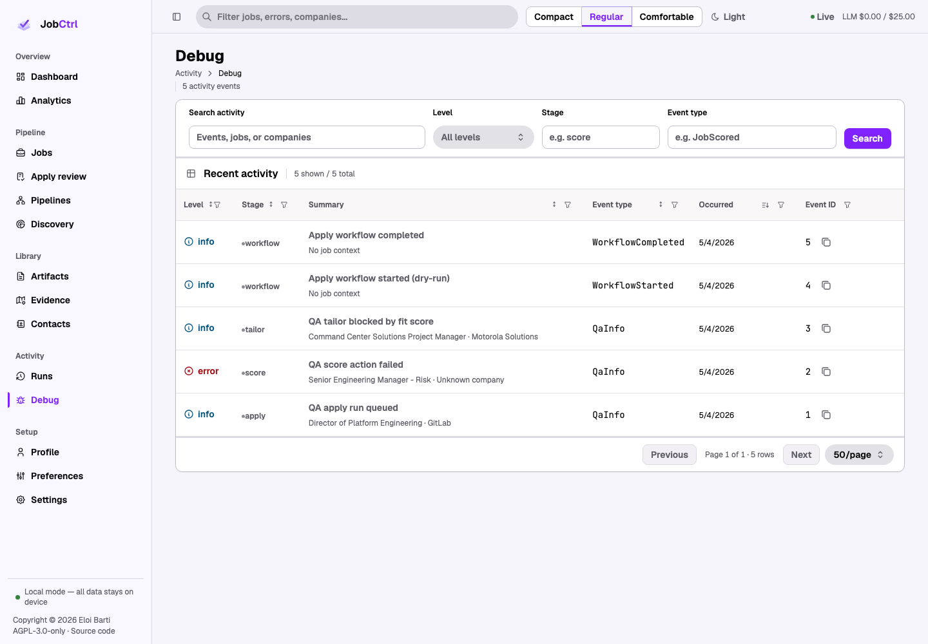Copy event ID 2
This screenshot has width=928, height=644.
pos(826,372)
